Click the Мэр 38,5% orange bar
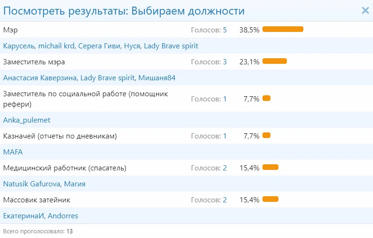Screen dimensions: 373x238 click(283, 29)
